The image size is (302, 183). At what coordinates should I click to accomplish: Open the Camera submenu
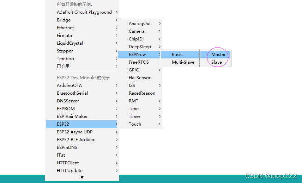[x=139, y=31]
